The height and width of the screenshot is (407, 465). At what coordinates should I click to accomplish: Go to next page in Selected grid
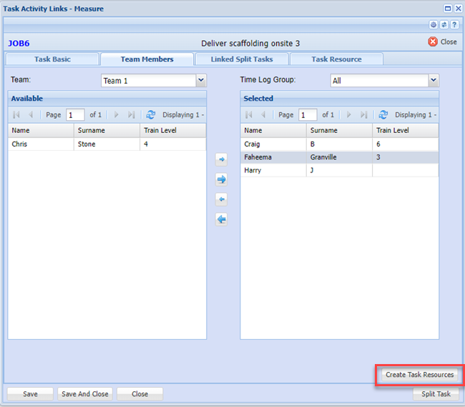tap(348, 114)
